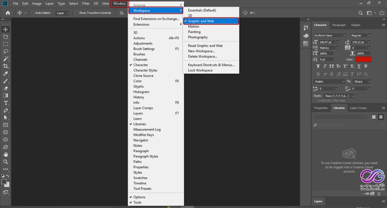The width and height of the screenshot is (387, 208).
Task: Open the Sharp anti-aliasing dropdown
Action: point(361,82)
